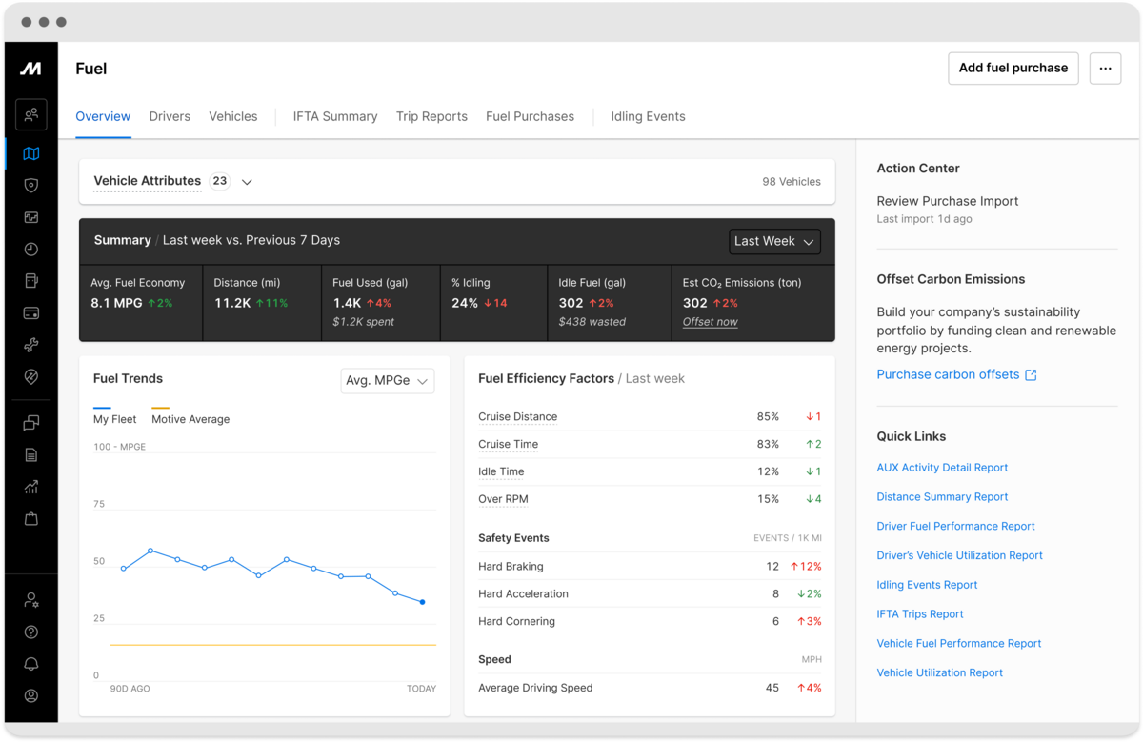Click the last data point on Fuel Trends chart
Image resolution: width=1143 pixels, height=742 pixels.
pos(422,602)
